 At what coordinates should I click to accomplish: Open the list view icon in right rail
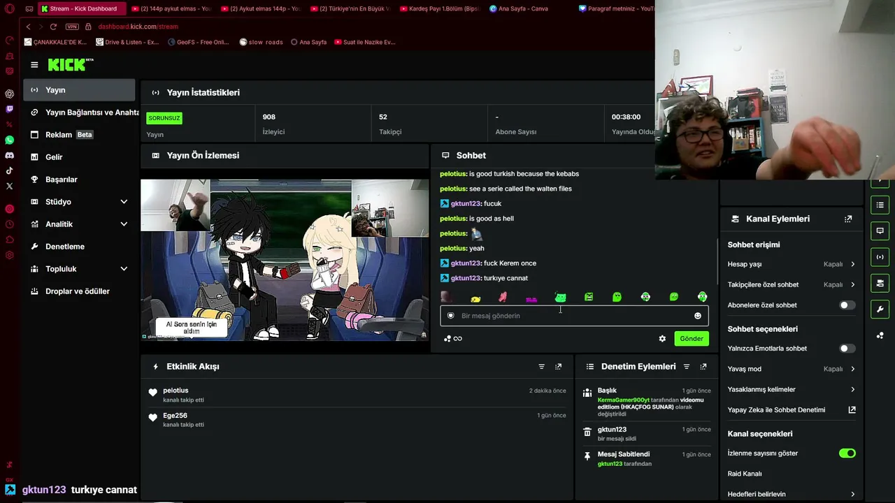pyautogui.click(x=880, y=205)
